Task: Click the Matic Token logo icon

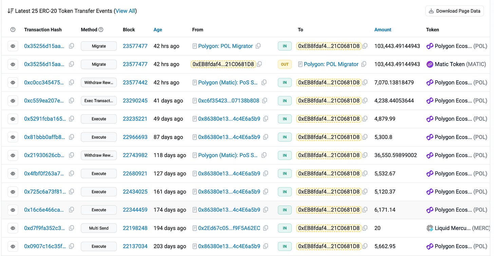Action: coord(430,64)
